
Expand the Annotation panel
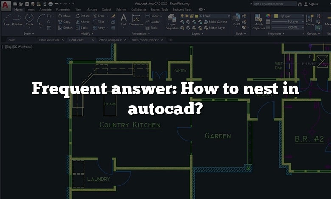click(140, 33)
